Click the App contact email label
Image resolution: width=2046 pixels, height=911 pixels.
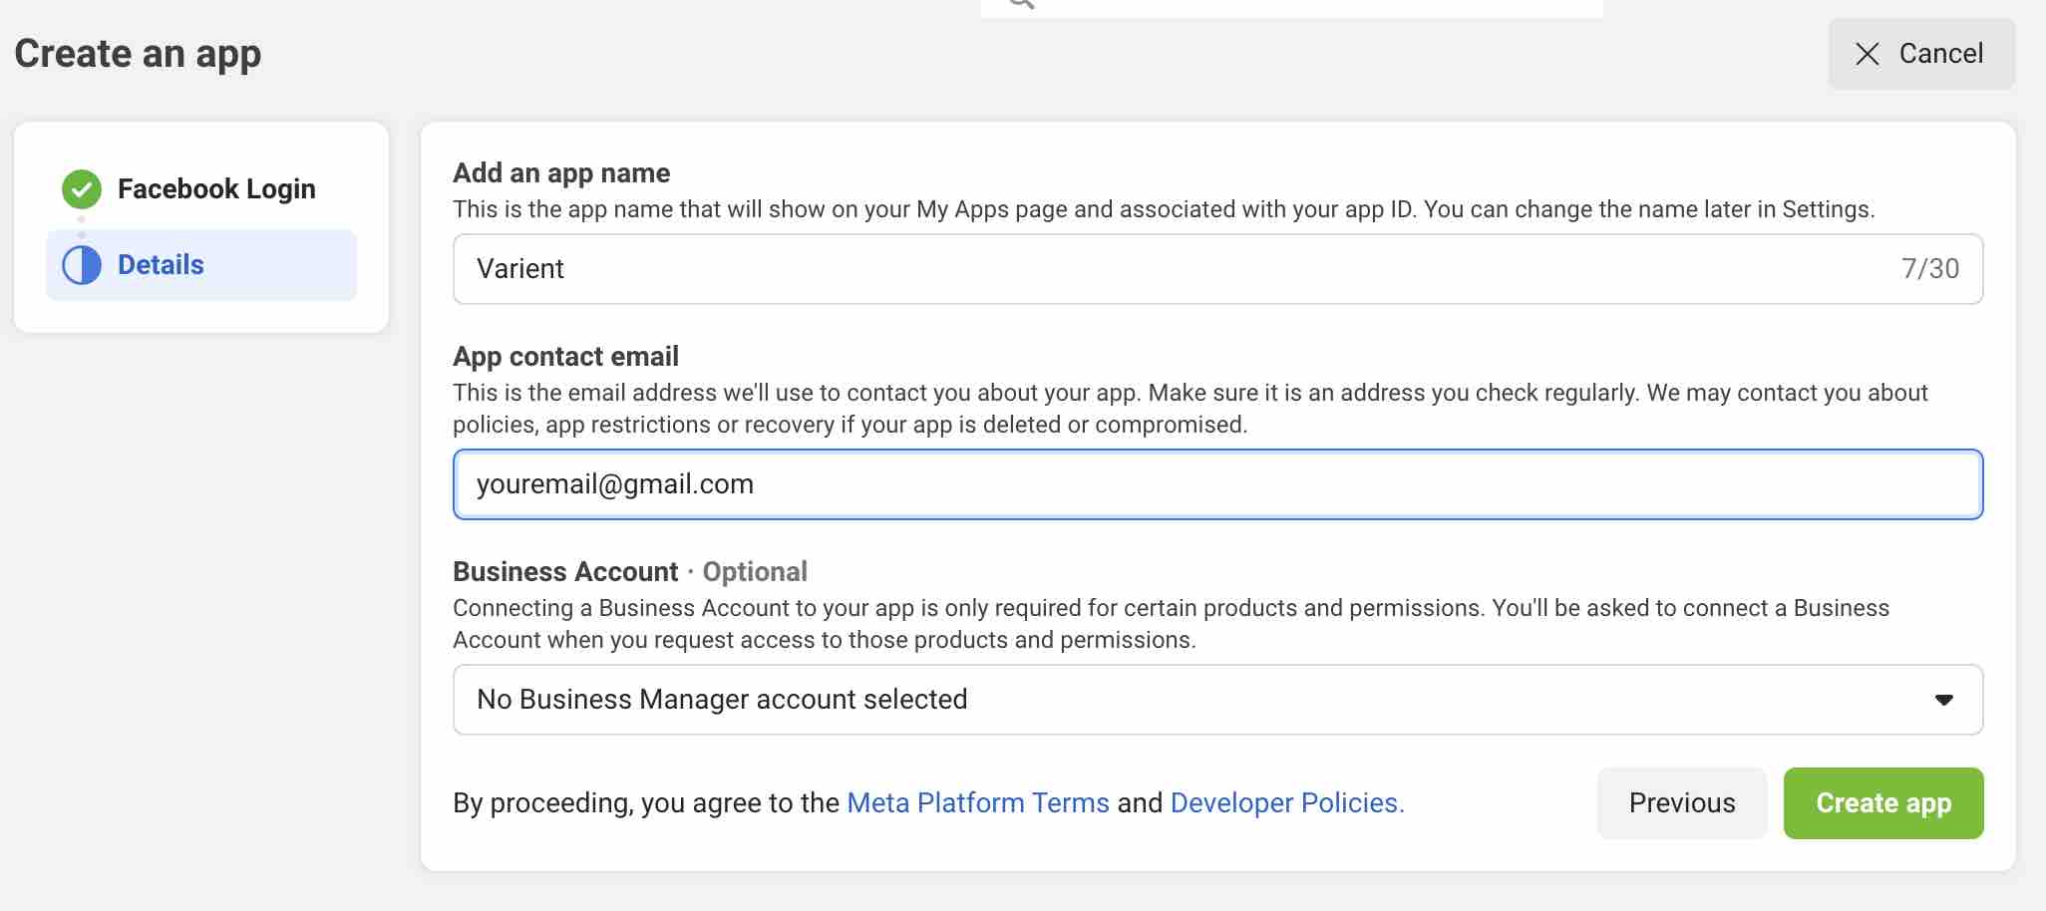point(565,357)
